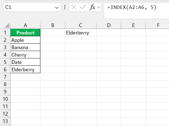The height and width of the screenshot is (126, 169).
Task: Select column B header
Action: 53,25
